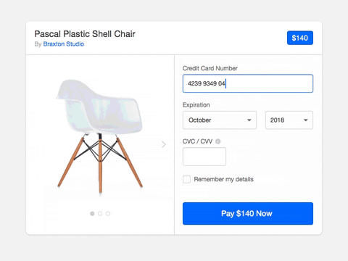Click the Pascal Plastic Shell Chair title
This screenshot has width=348, height=261.
click(x=85, y=34)
